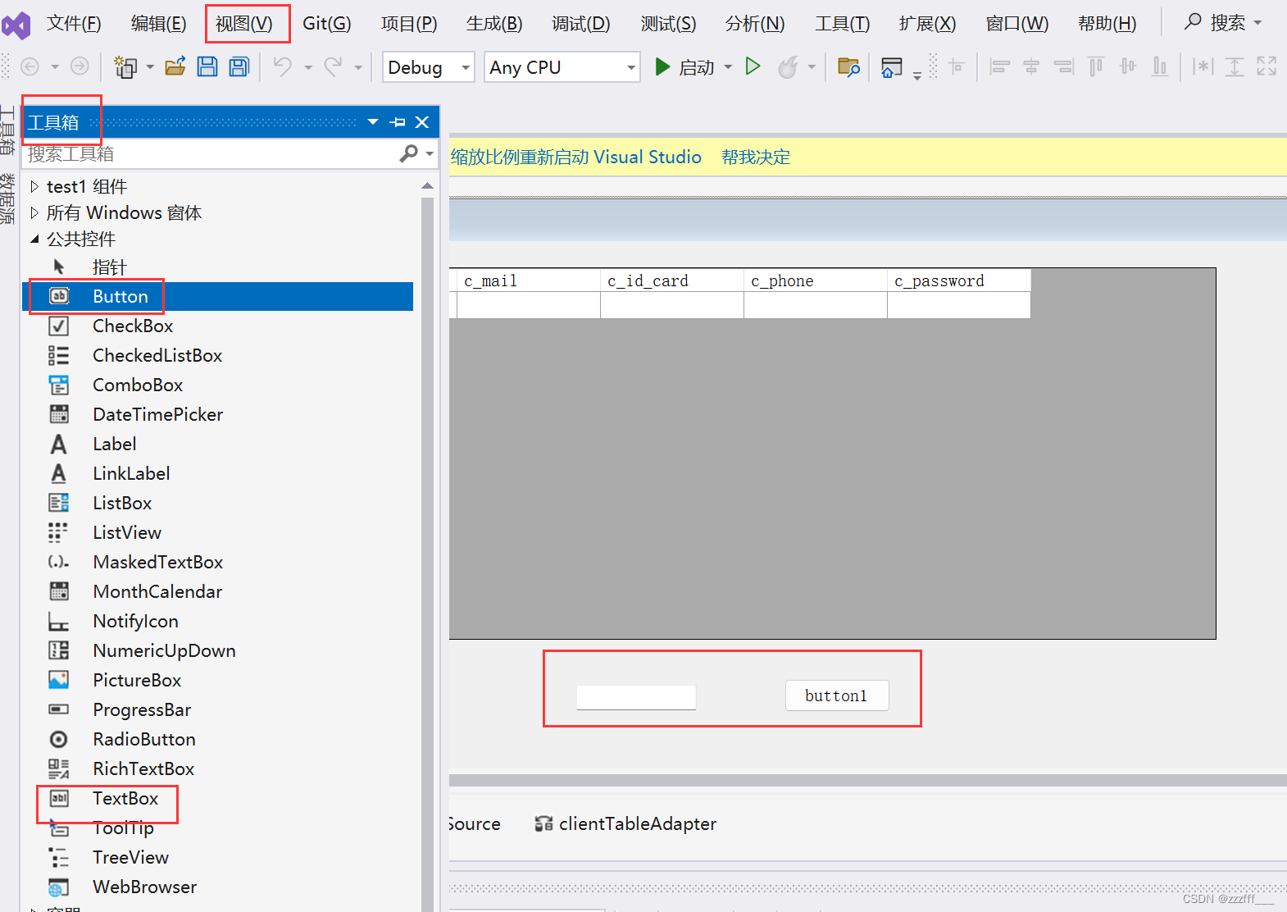Open the 工具(T) menu

point(843,23)
